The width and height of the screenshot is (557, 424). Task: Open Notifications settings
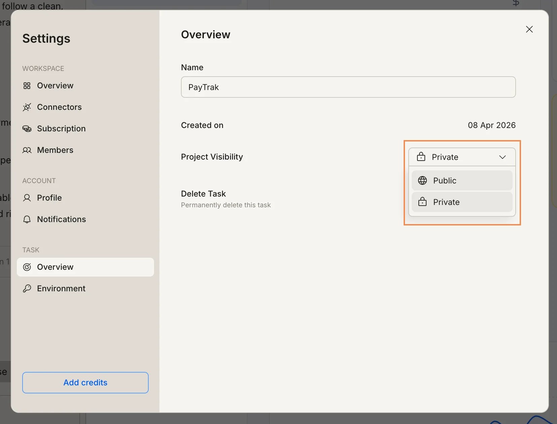click(85, 219)
